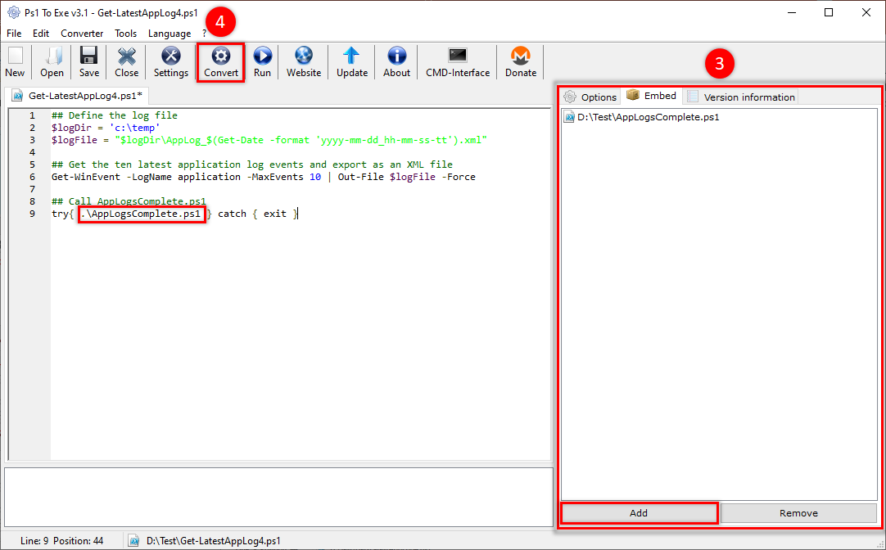Switch to the Embed tab
886x550 pixels.
652,96
